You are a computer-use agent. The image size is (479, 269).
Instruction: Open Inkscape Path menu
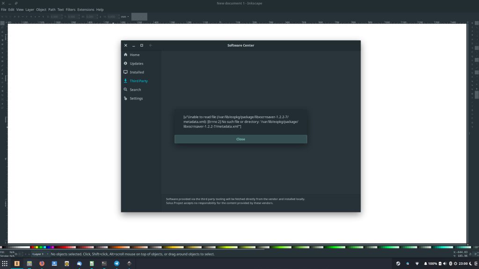click(52, 9)
